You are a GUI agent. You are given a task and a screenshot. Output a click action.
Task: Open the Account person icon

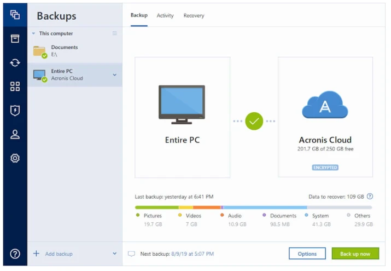tap(15, 134)
